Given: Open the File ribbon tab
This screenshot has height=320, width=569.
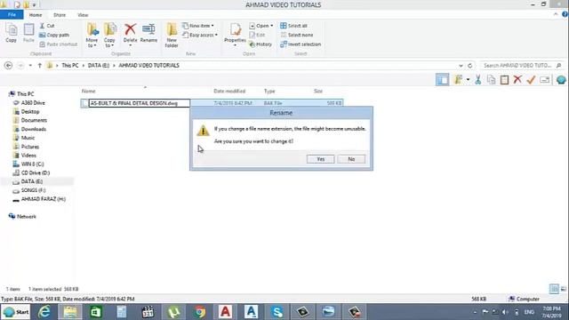Looking at the screenshot, I should click(12, 15).
